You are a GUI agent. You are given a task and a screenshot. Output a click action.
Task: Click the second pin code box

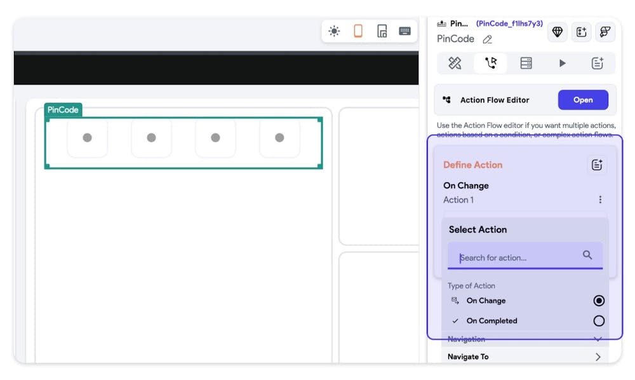pyautogui.click(x=152, y=138)
